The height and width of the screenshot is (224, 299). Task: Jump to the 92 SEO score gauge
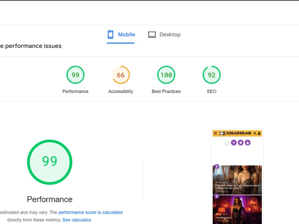[x=211, y=75]
